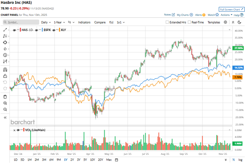Screen dimensions: 245x163
Task: Toggle visibility of $SPX comparison
Action: coord(36,30)
